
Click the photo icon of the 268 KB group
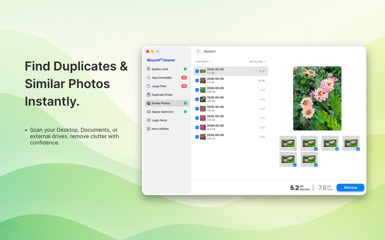point(203,137)
